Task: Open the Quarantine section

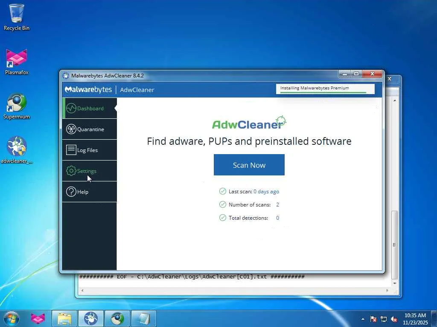Action: [90, 129]
